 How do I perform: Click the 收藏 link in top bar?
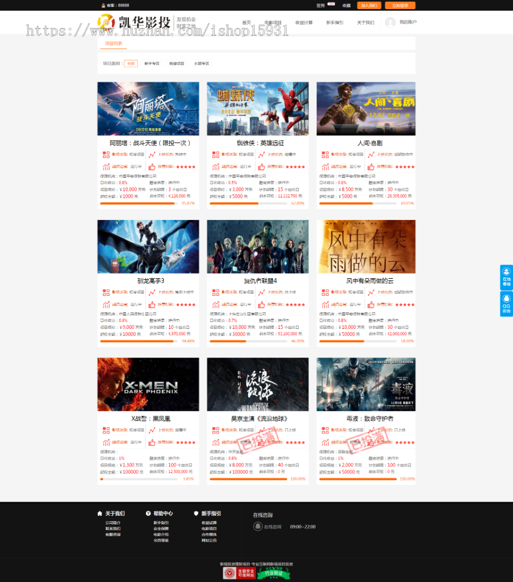tap(347, 6)
